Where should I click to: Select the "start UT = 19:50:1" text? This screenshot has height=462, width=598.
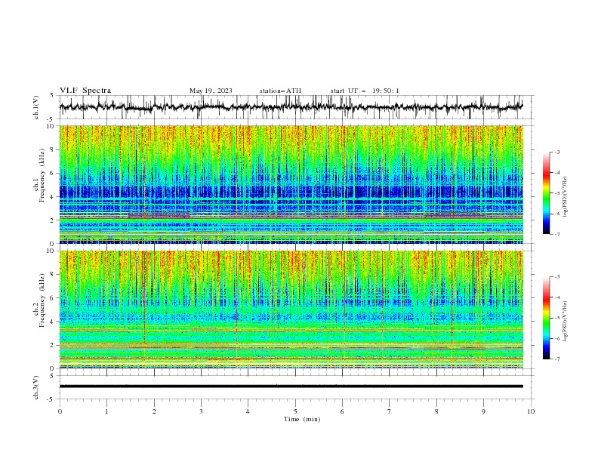pyautogui.click(x=365, y=91)
